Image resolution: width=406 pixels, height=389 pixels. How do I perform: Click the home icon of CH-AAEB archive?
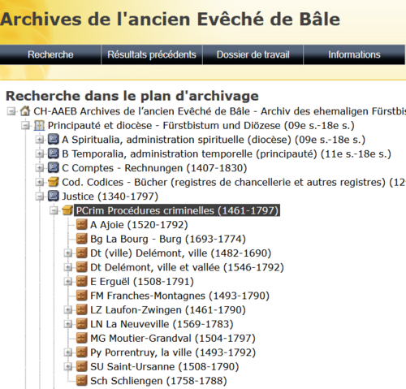[25, 111]
